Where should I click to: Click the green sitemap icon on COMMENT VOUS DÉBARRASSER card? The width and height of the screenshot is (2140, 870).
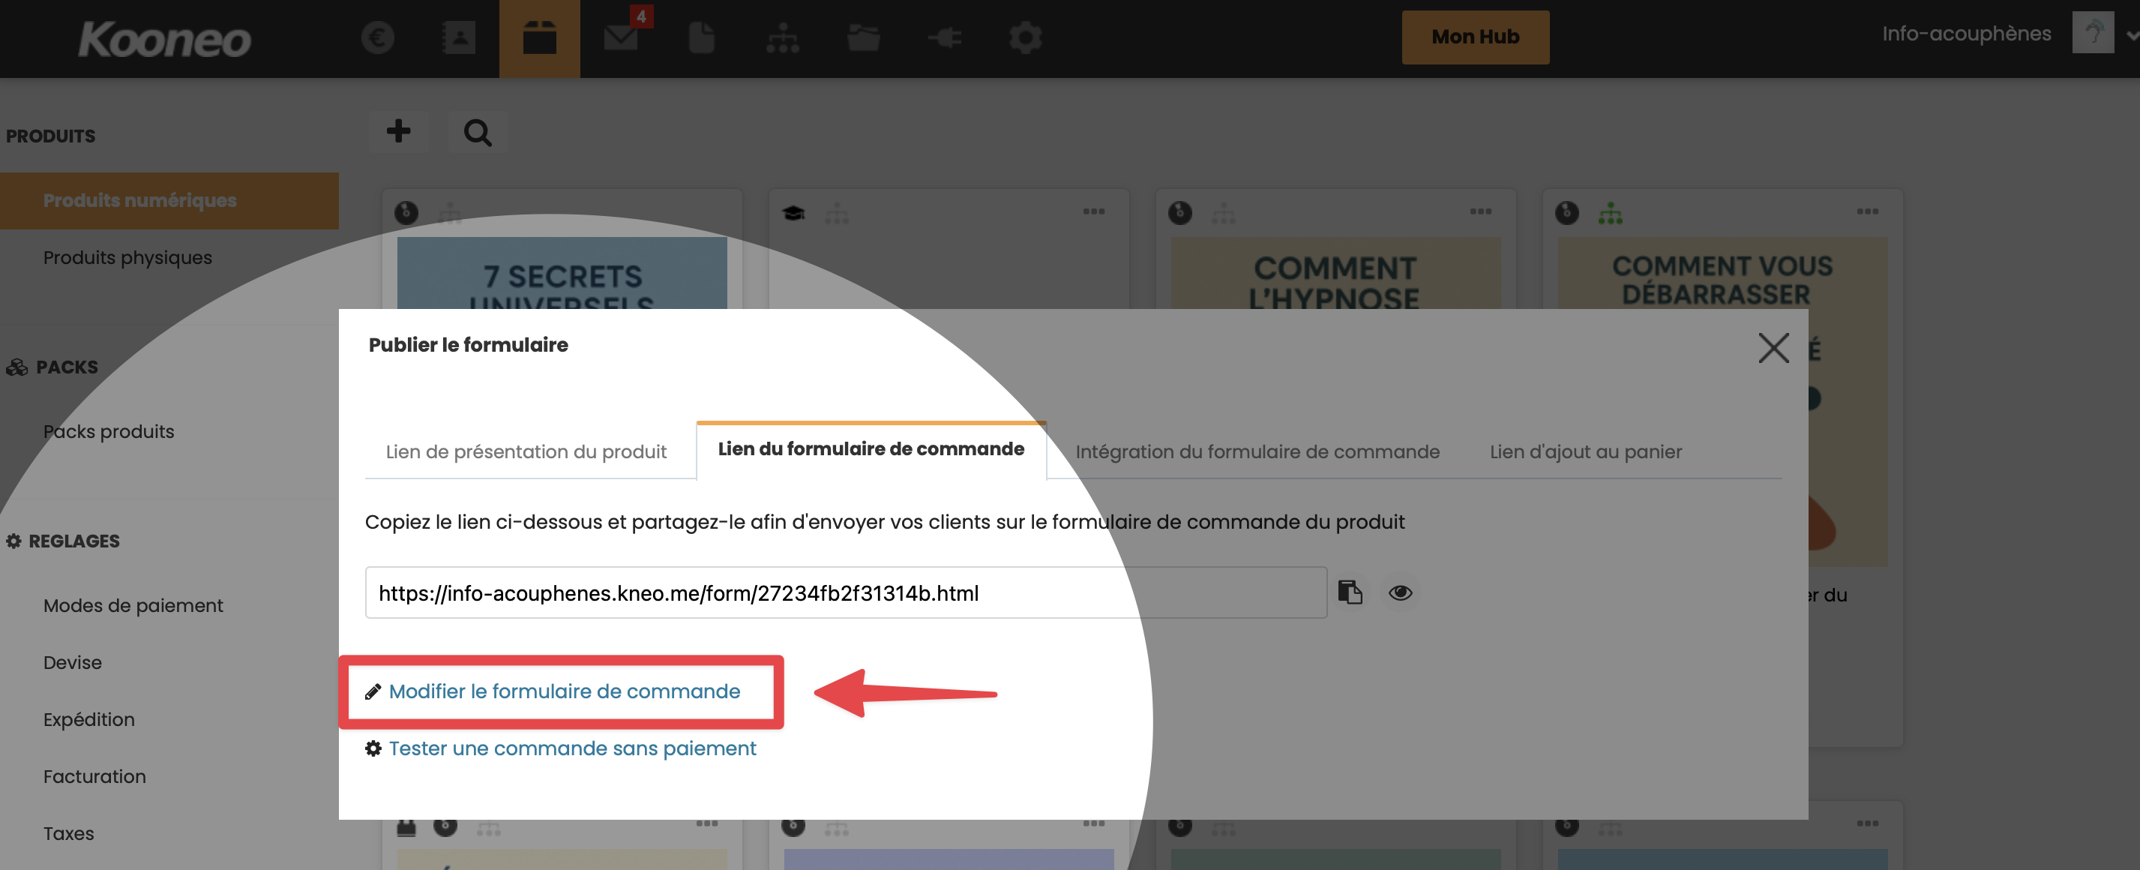(x=1610, y=213)
